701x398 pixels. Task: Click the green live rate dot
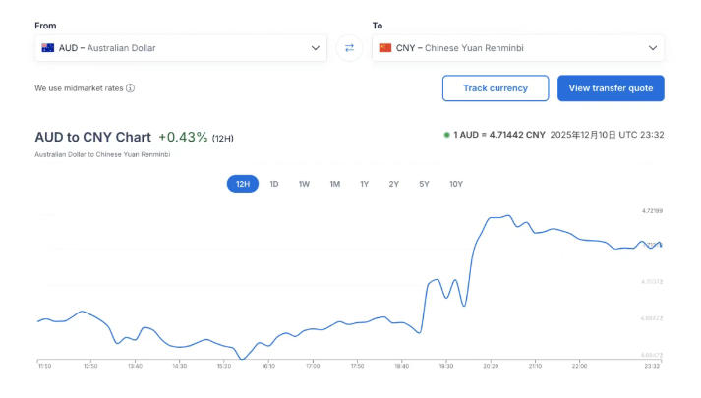(446, 135)
